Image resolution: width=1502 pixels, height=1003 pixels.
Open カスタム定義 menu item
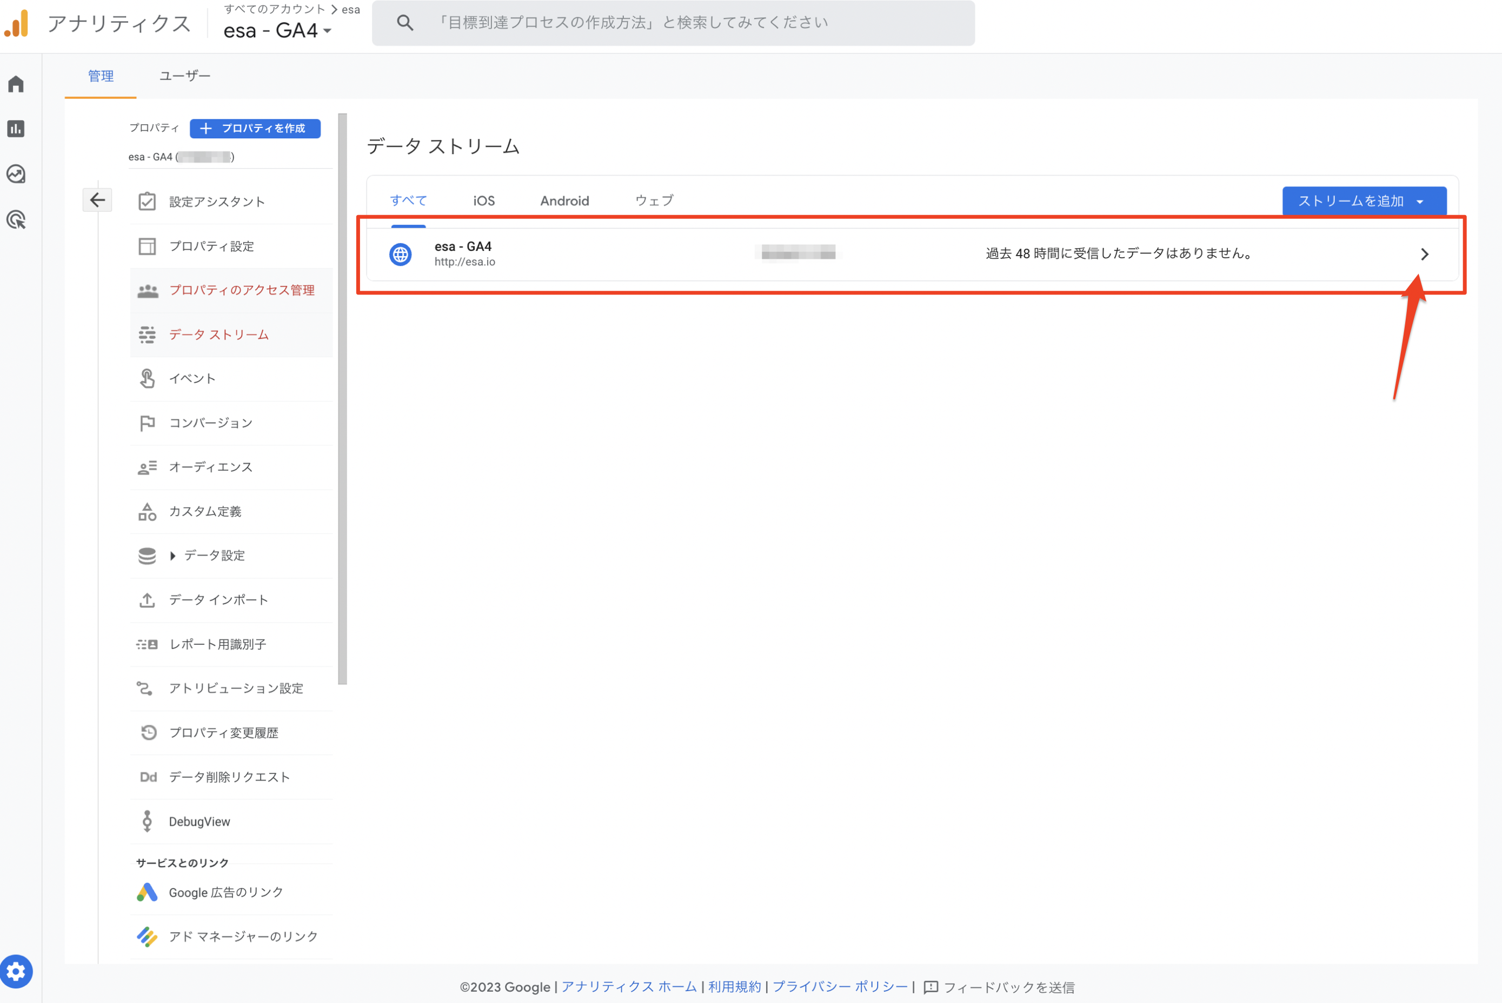[231, 512]
